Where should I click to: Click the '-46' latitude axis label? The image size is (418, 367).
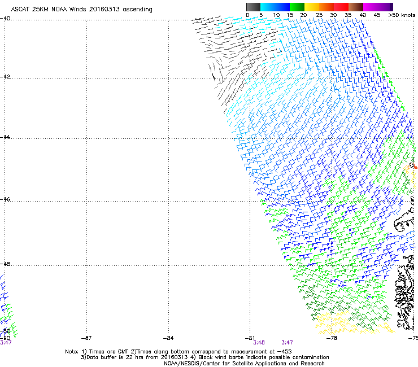pos(5,199)
